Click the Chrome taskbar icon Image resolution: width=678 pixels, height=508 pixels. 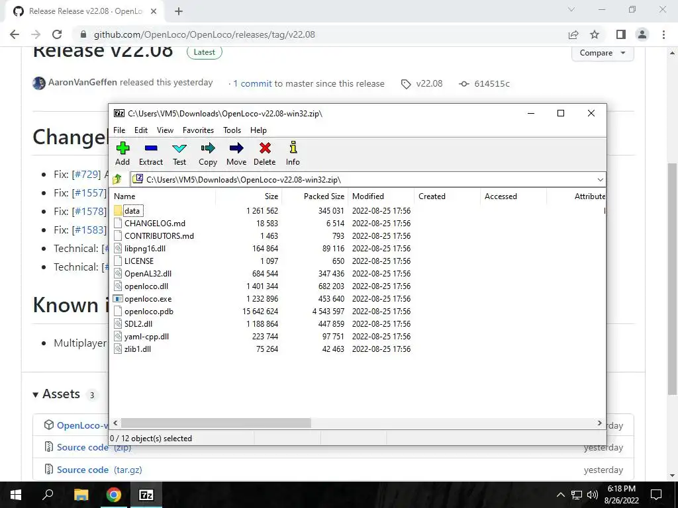[114, 495]
